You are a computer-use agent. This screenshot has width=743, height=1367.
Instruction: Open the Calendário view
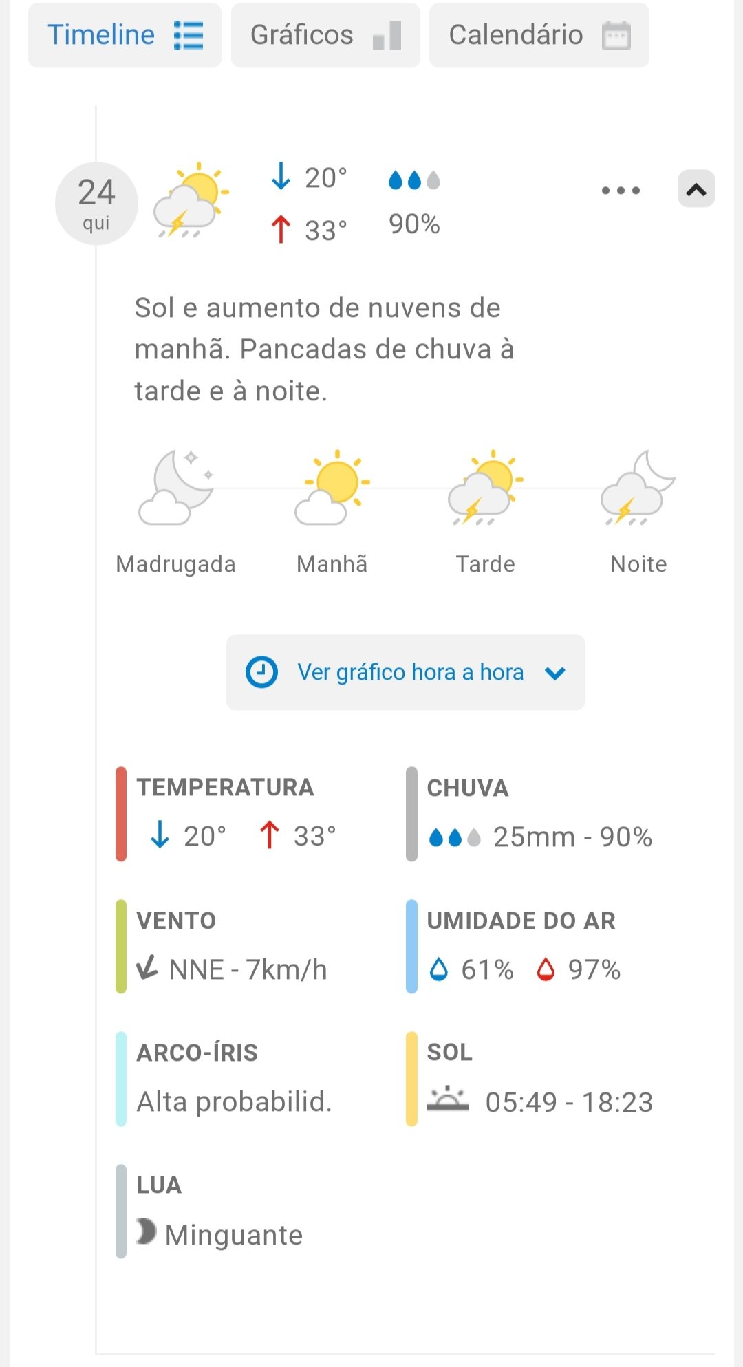tap(539, 35)
